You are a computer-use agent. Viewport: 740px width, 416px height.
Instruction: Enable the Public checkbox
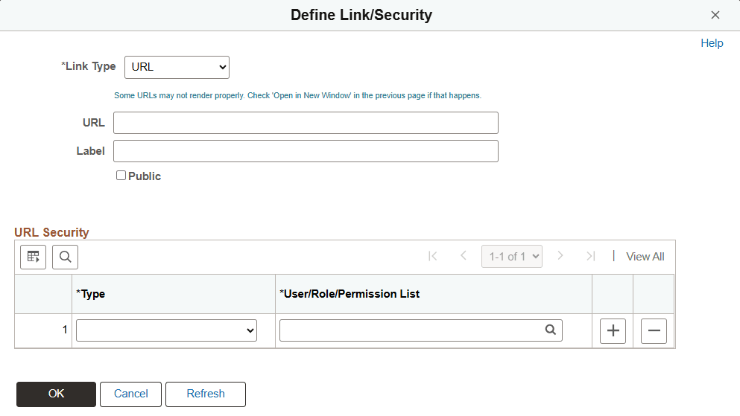121,176
